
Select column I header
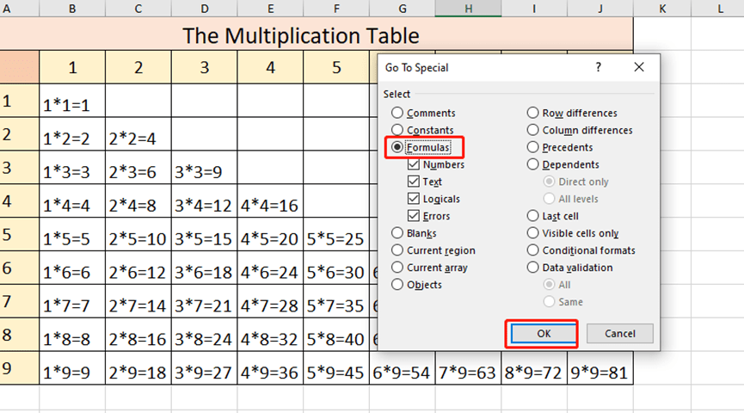point(534,8)
